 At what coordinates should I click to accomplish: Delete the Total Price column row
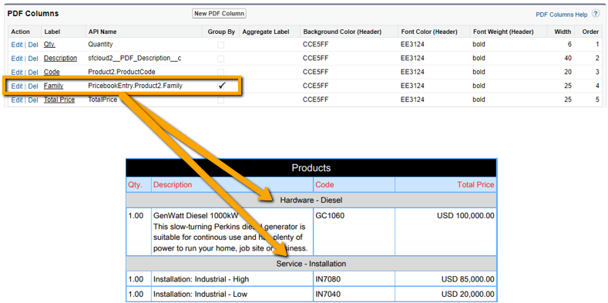(x=33, y=99)
